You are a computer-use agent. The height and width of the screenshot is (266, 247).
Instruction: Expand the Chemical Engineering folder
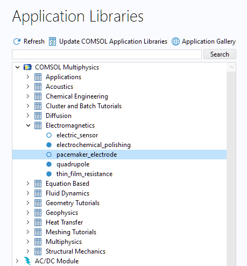(x=28, y=96)
